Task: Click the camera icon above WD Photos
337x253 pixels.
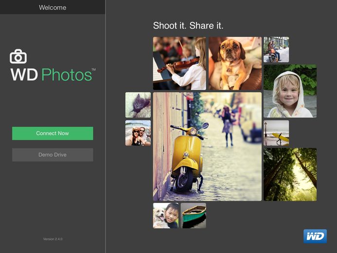Action: pos(18,56)
